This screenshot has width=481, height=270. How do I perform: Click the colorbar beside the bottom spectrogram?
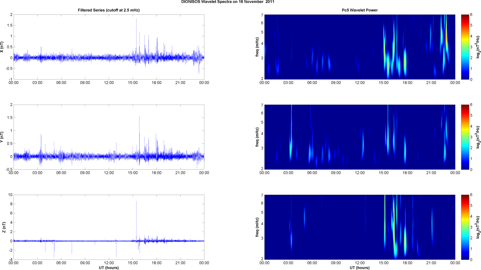[x=465, y=227]
